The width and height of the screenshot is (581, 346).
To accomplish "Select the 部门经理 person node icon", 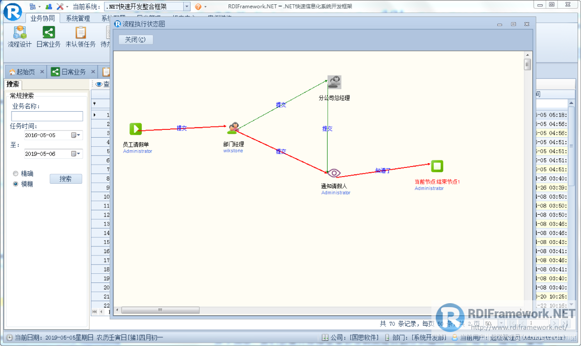I will pos(233,128).
